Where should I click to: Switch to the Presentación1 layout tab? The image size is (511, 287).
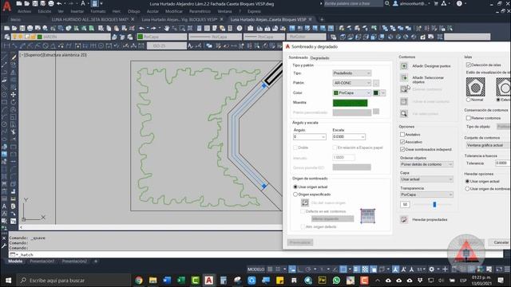[42, 261]
